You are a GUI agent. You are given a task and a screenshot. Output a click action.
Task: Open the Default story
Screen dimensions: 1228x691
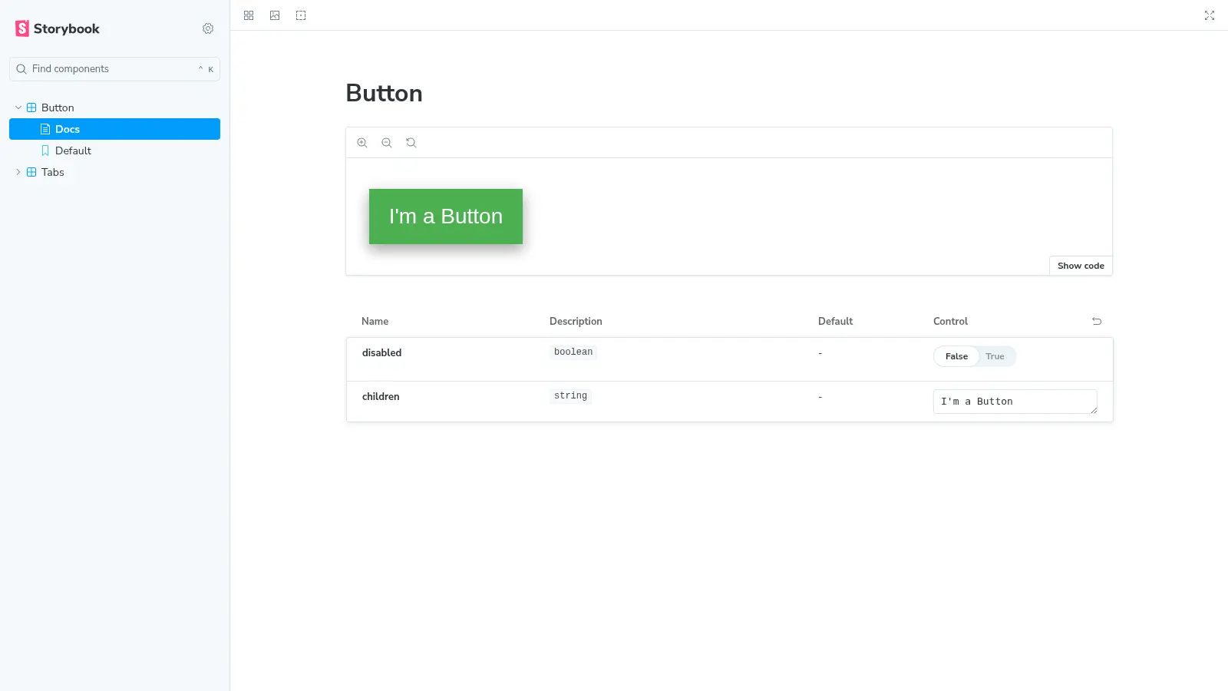click(x=114, y=150)
